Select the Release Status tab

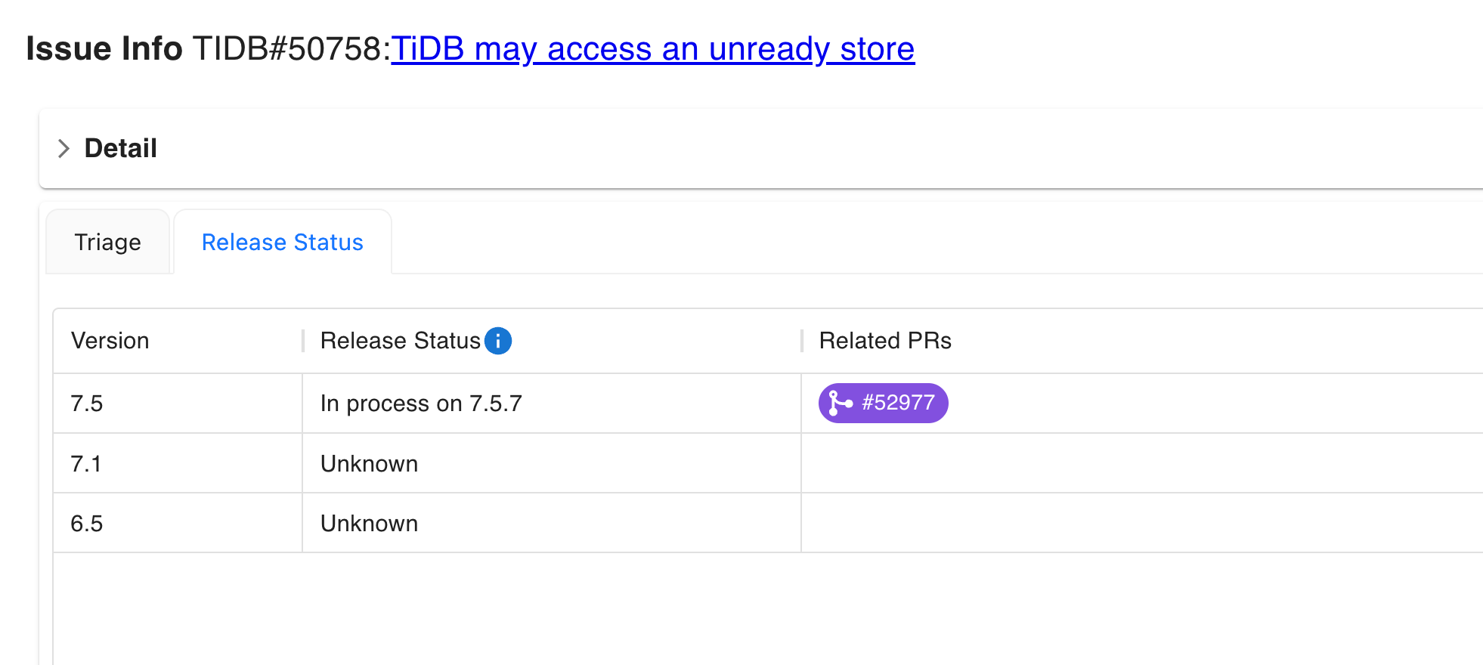coord(282,243)
